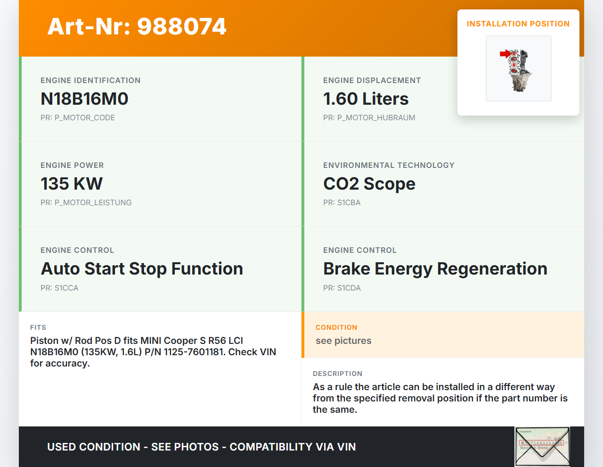Click the Installation Position heading
603x467 pixels.
coord(518,24)
